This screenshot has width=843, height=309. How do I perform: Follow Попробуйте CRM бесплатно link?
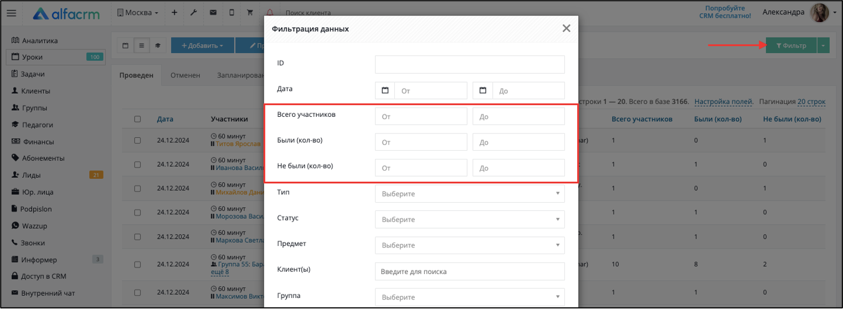[x=725, y=12]
